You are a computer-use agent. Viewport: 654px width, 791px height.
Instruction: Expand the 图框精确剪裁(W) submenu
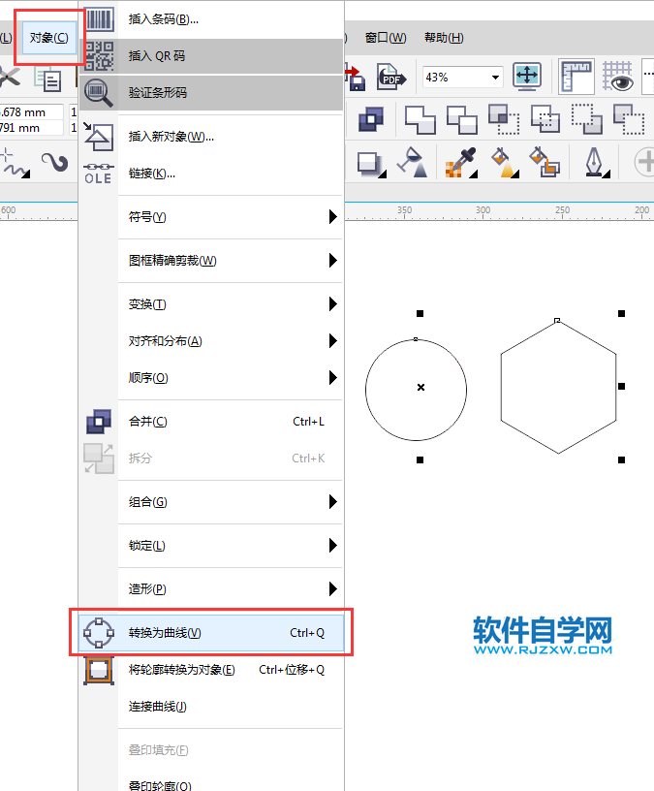211,261
